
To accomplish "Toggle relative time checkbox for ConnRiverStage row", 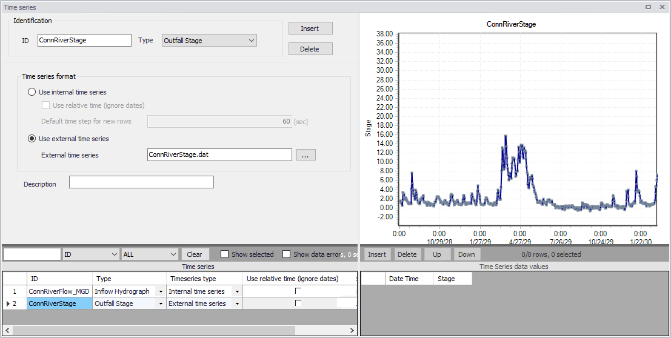I will (298, 303).
